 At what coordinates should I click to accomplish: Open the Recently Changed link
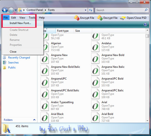[x=19, y=57]
